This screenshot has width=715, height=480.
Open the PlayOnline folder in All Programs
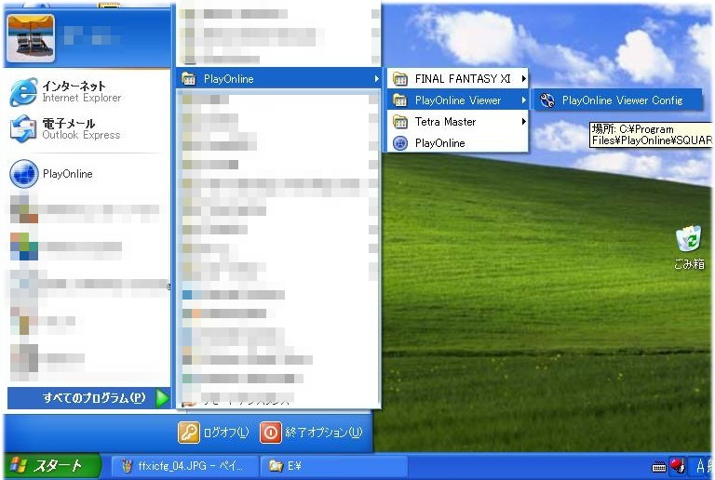[278, 79]
